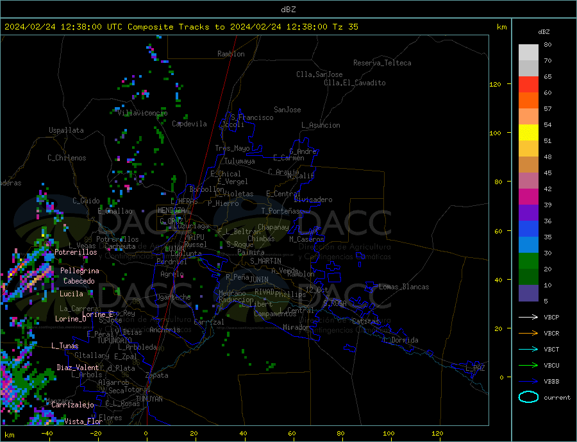Screen dimensions: 577x442
Task: Click the '36' legend value
Action: [x=548, y=221]
